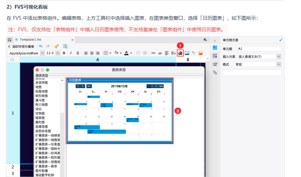The image size is (301, 177).
Task: Insert an image with picture icon
Action: (x=187, y=53)
